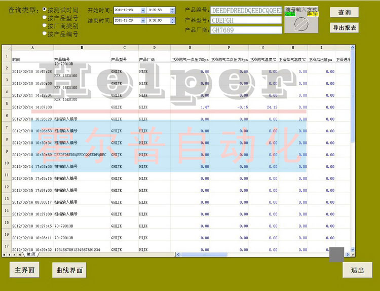Select the 按产品编号 query type radio button
380x291 pixels.
[x=45, y=33]
